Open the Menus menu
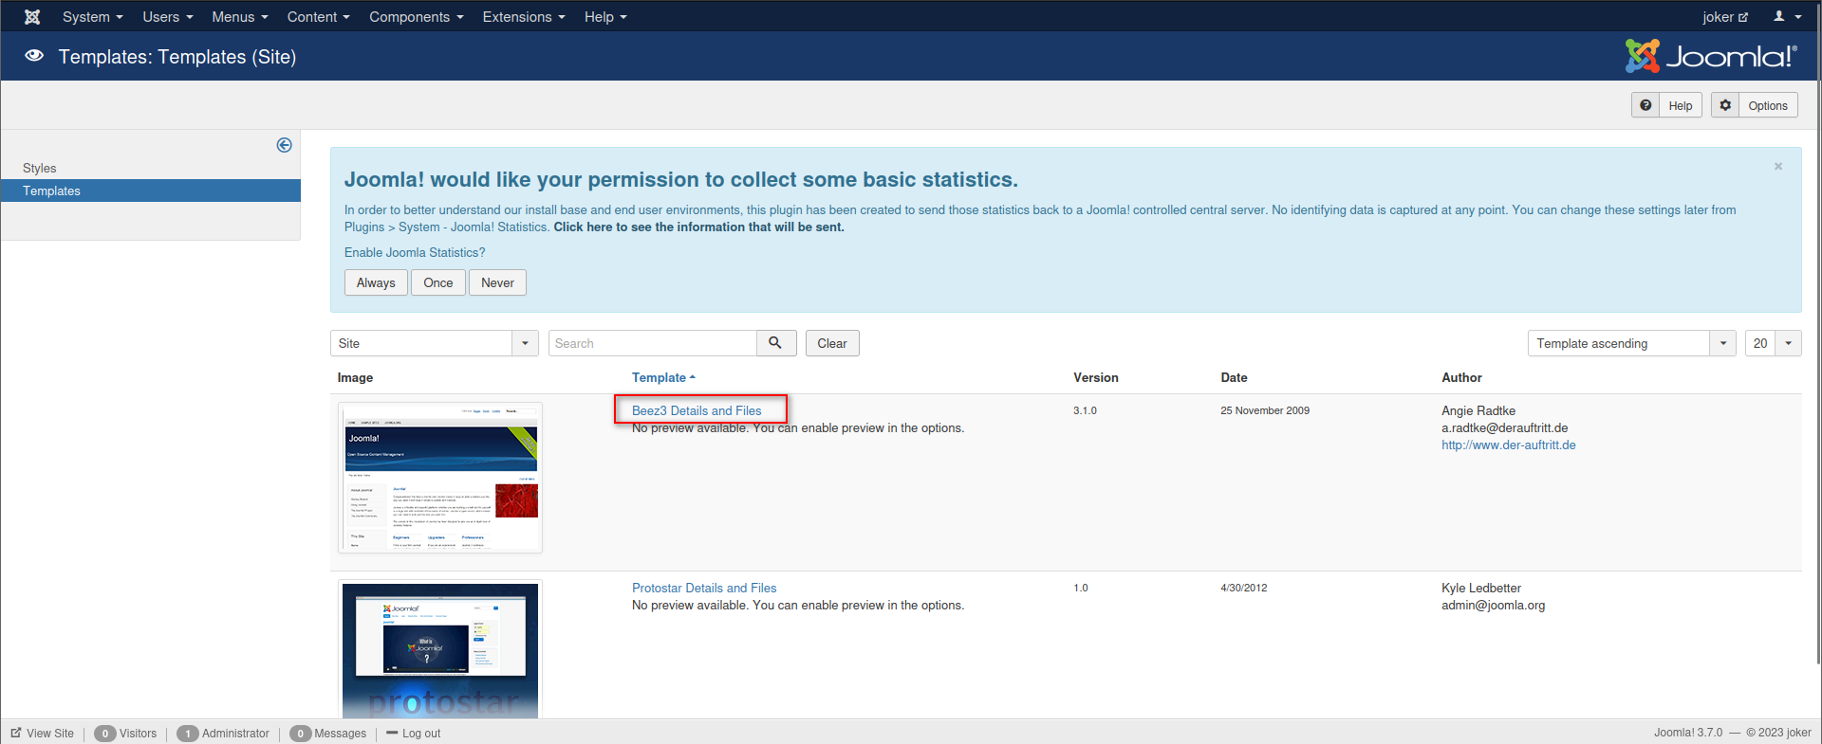The height and width of the screenshot is (744, 1822). [x=240, y=17]
